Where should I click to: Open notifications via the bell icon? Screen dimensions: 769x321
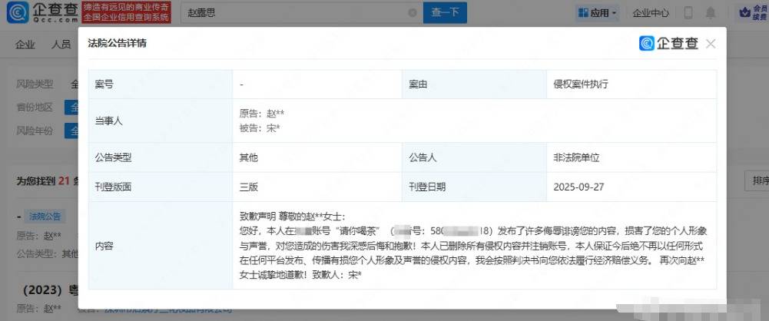(711, 13)
